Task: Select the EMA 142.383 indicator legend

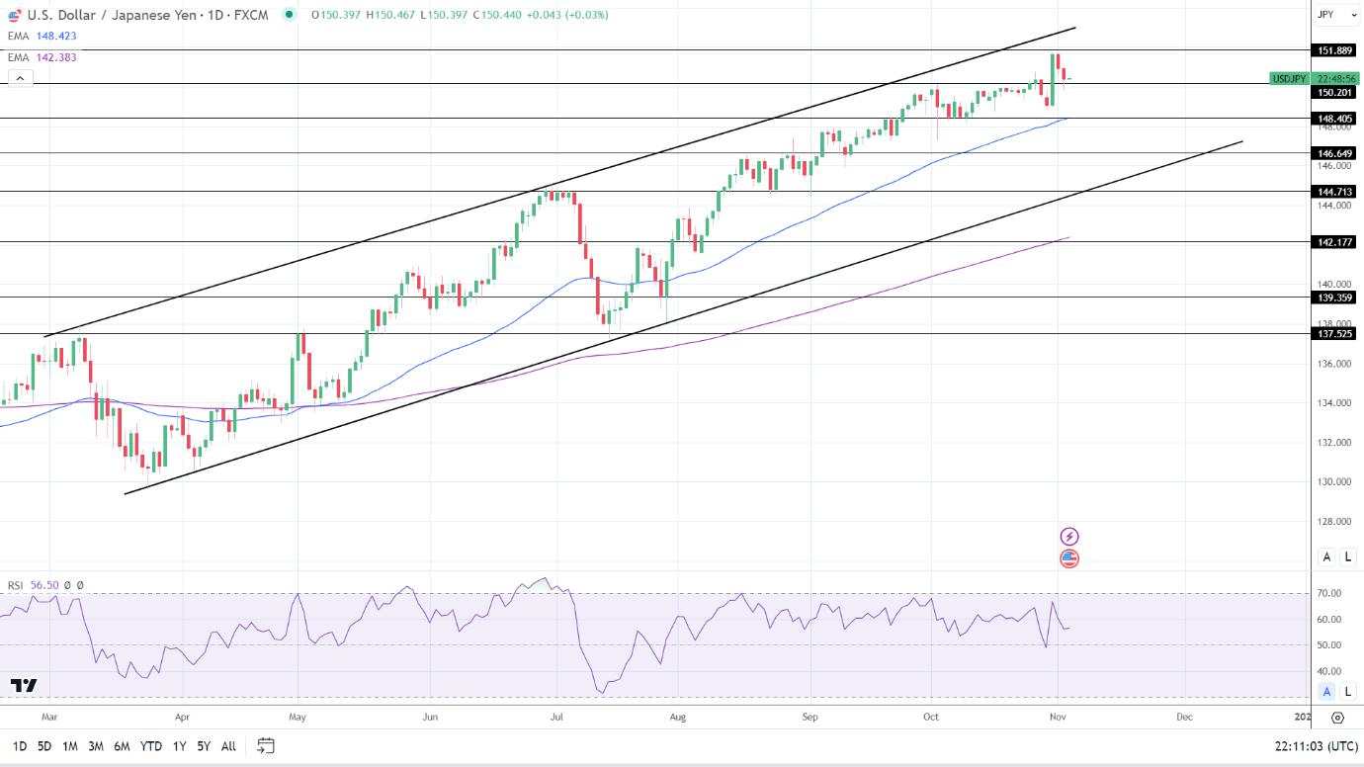Action: tap(42, 57)
